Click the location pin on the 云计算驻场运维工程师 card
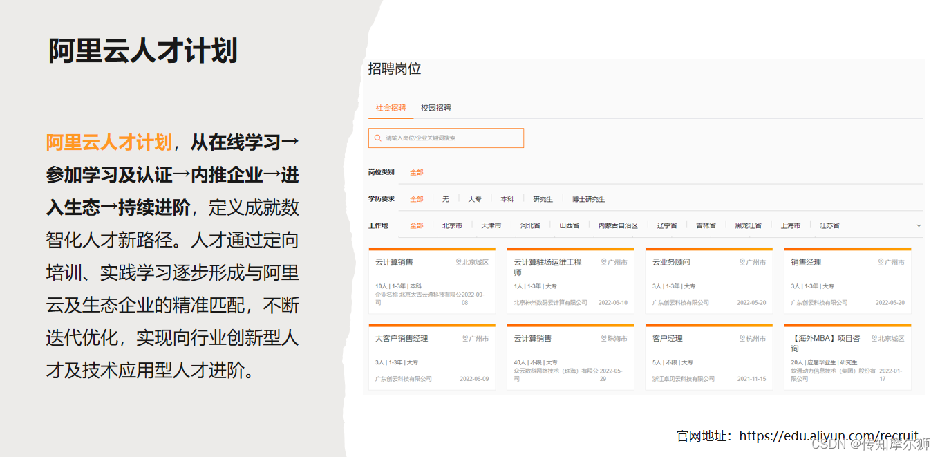The width and height of the screenshot is (940, 457). point(604,263)
